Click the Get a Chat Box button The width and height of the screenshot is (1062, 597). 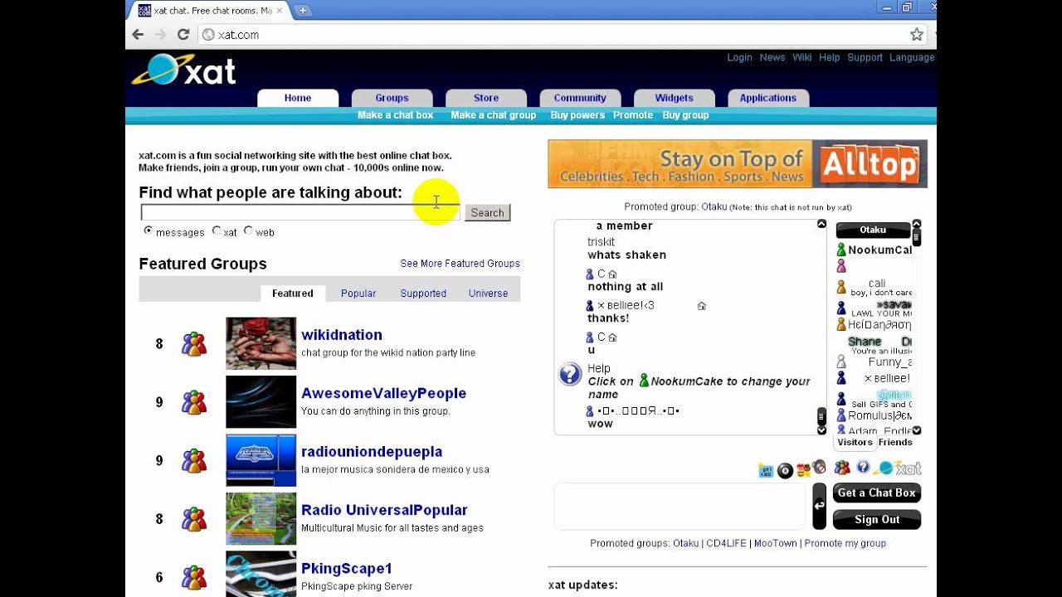[x=877, y=493]
